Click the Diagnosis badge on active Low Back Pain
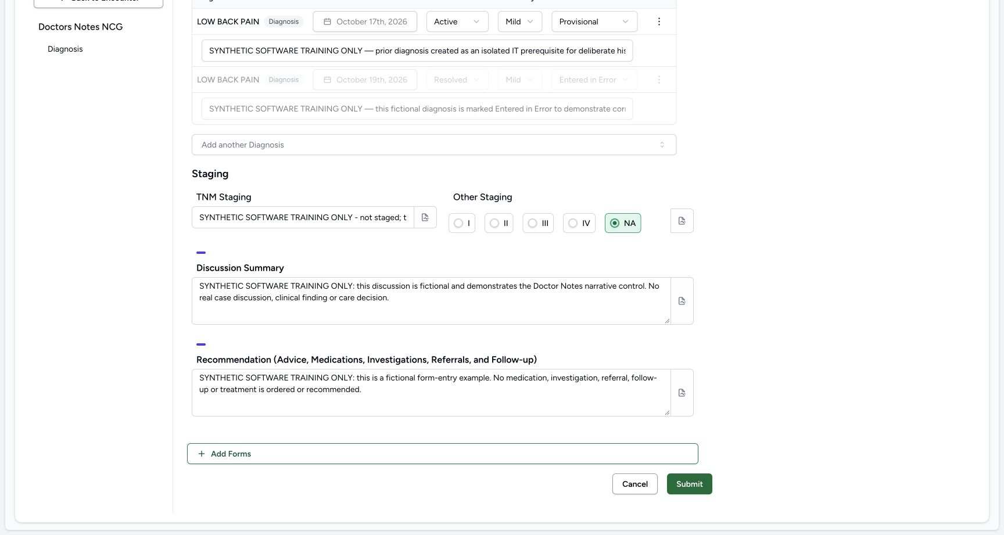Screen dimensions: 1004x535 coord(284,21)
